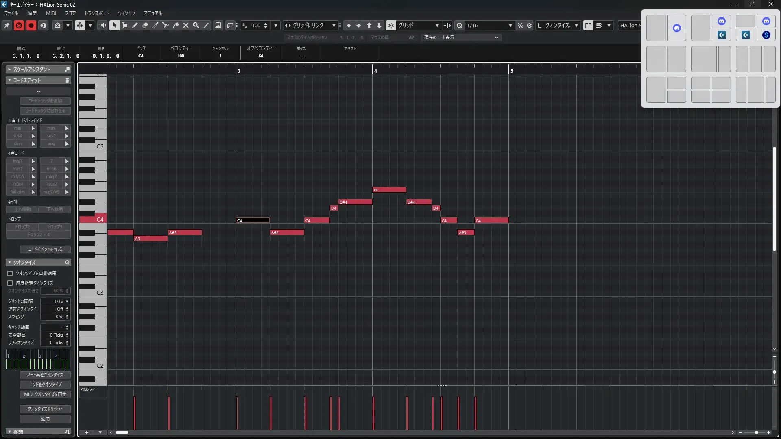This screenshot has height=439, width=781.
Task: Select the Draw pencil tool
Action: [135, 25]
